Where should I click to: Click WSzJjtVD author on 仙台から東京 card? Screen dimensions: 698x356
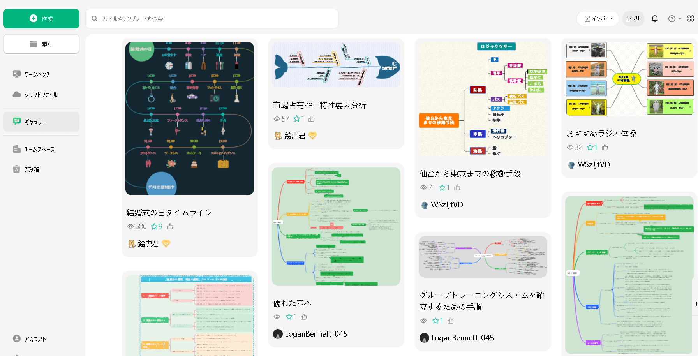pos(447,204)
